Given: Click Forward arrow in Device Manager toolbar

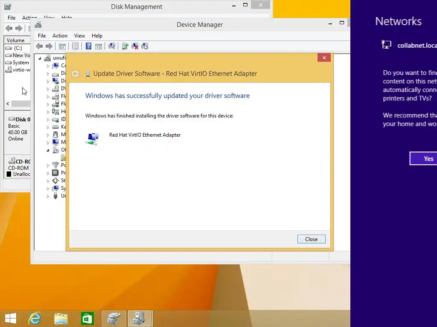Looking at the screenshot, I should tap(49, 46).
